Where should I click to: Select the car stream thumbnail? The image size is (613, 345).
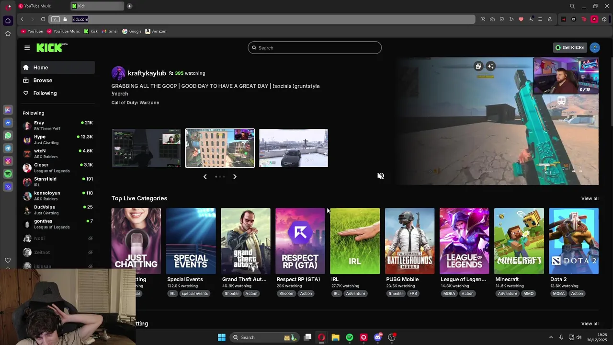tap(294, 148)
